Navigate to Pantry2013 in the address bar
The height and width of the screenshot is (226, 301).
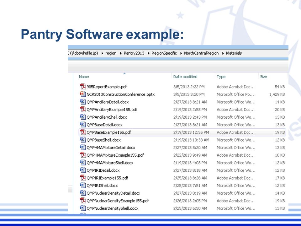click(x=134, y=53)
